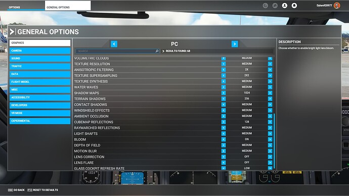Raise Cubemap Reflections with right arrow
349x196 pixels.
[x=270, y=122]
